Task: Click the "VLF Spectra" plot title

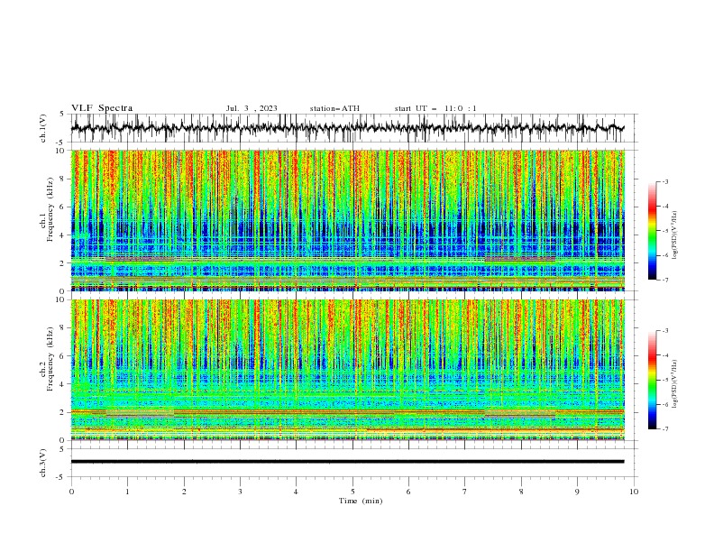Action: [x=102, y=108]
